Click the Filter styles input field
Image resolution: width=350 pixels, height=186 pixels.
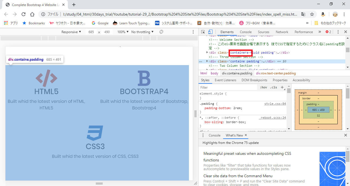pyautogui.click(x=228, y=88)
